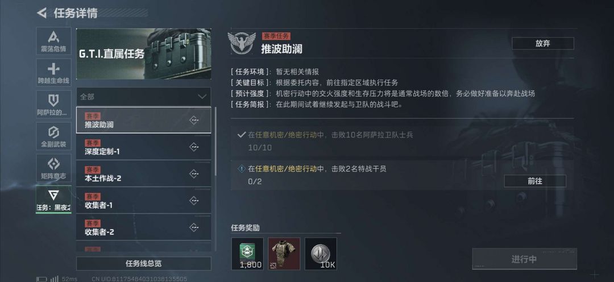View the armor vest reward item
The width and height of the screenshot is (614, 282).
pyautogui.click(x=284, y=254)
